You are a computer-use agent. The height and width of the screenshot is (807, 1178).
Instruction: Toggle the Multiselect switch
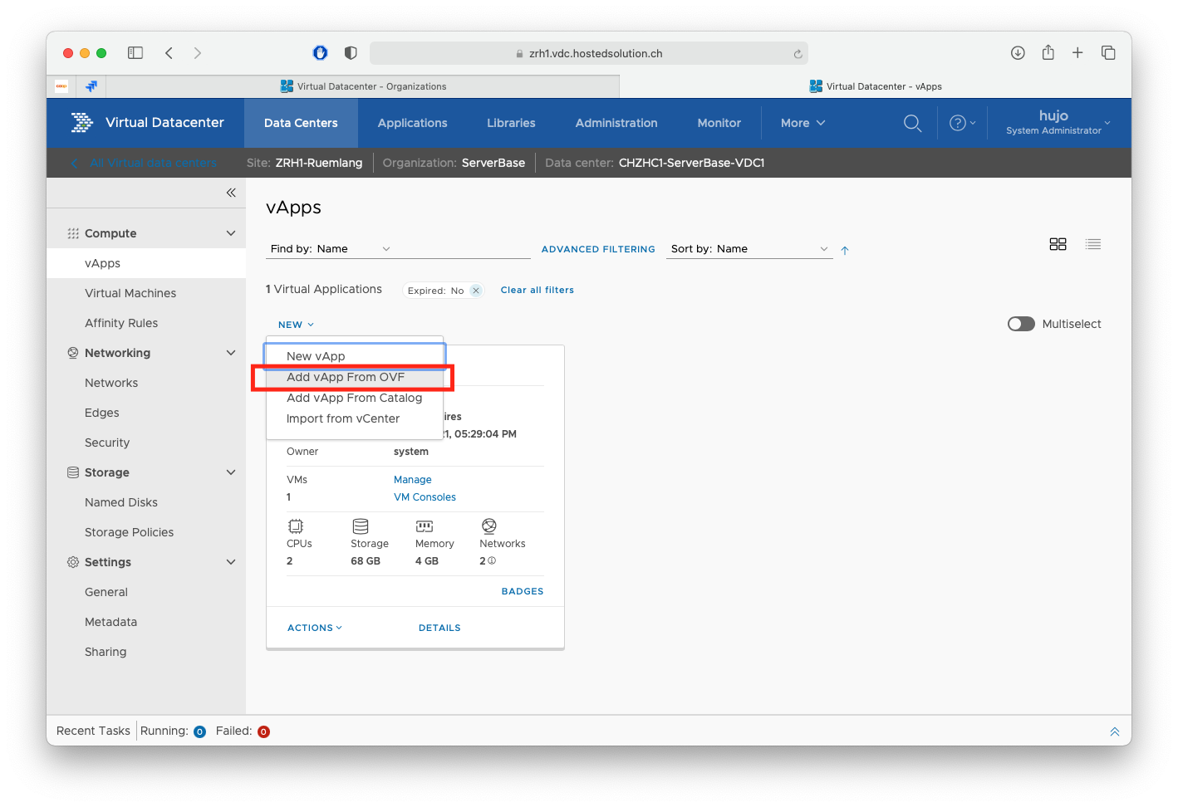click(1021, 324)
